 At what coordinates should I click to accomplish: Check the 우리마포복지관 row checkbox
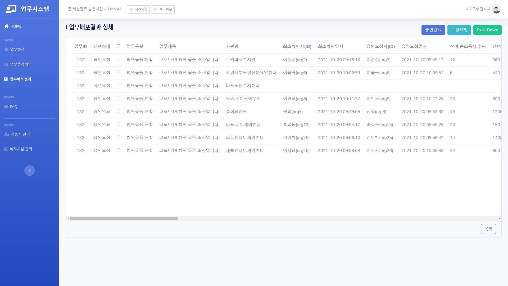(119, 60)
